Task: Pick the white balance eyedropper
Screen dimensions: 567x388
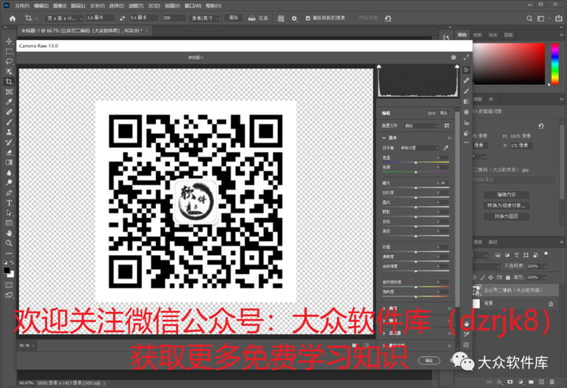Action: (446, 148)
